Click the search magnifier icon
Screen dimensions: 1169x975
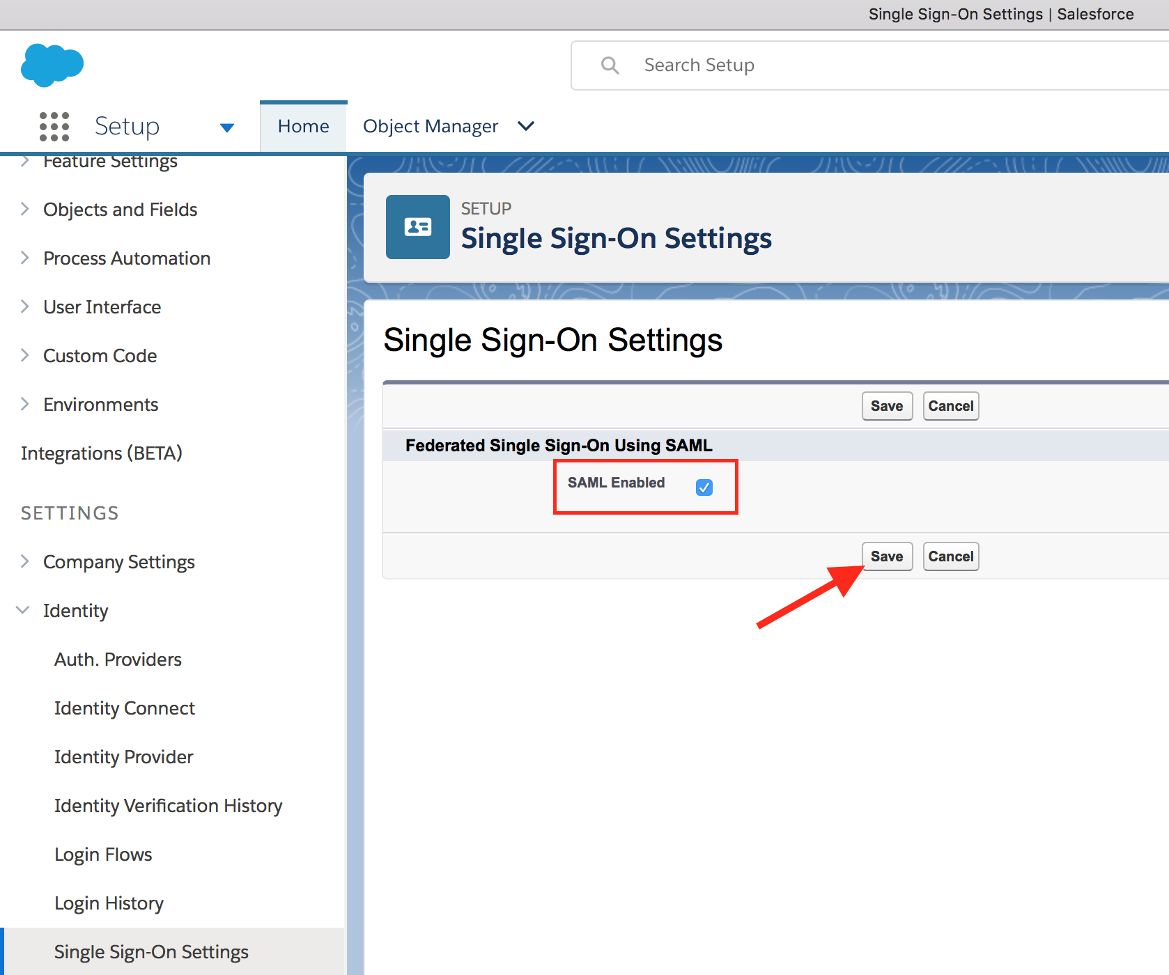tap(610, 65)
